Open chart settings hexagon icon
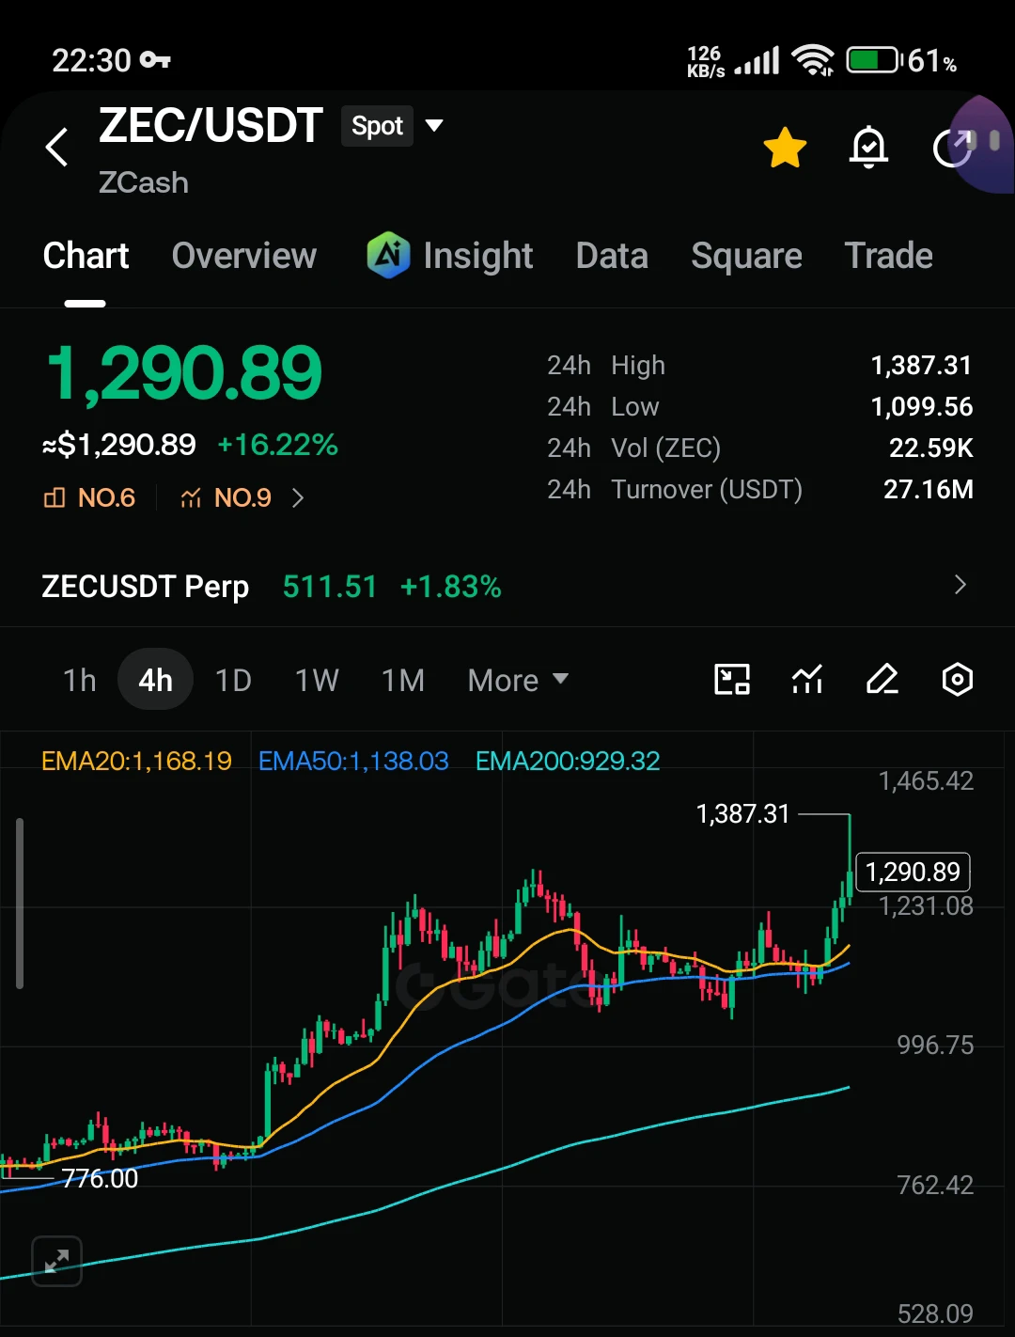The width and height of the screenshot is (1015, 1337). 957,679
